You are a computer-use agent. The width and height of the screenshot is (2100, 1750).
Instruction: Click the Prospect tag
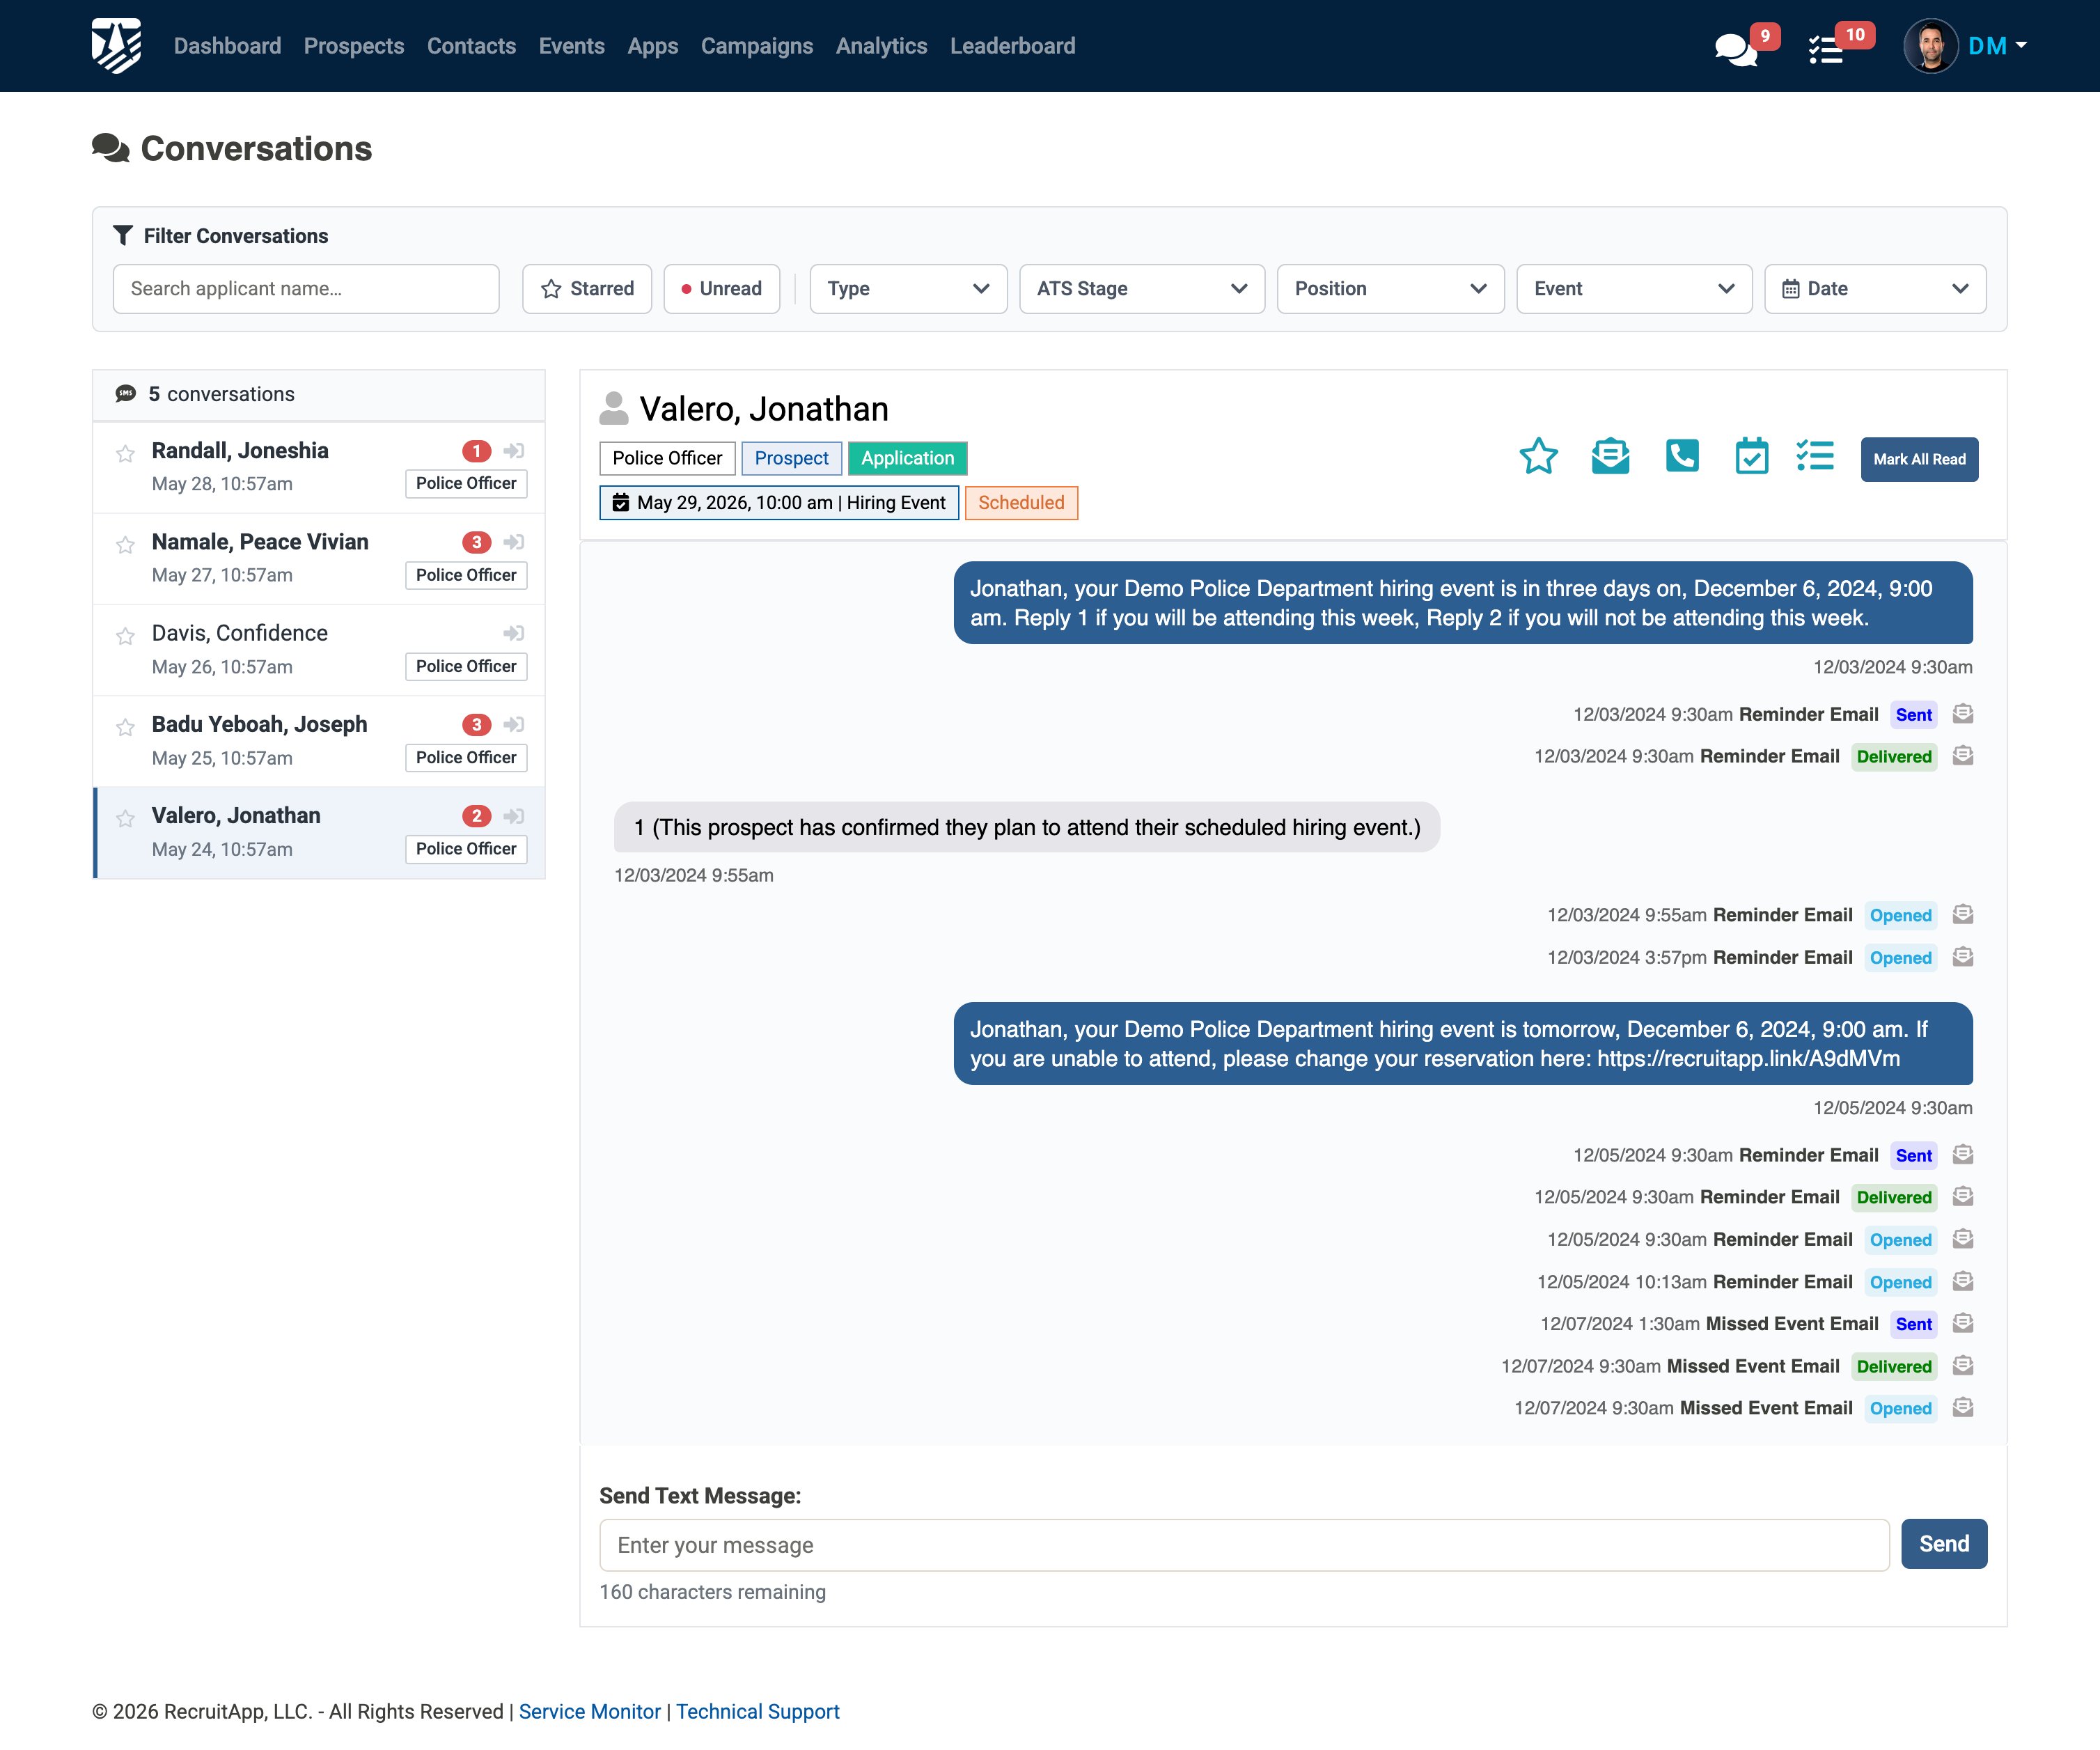pos(791,458)
